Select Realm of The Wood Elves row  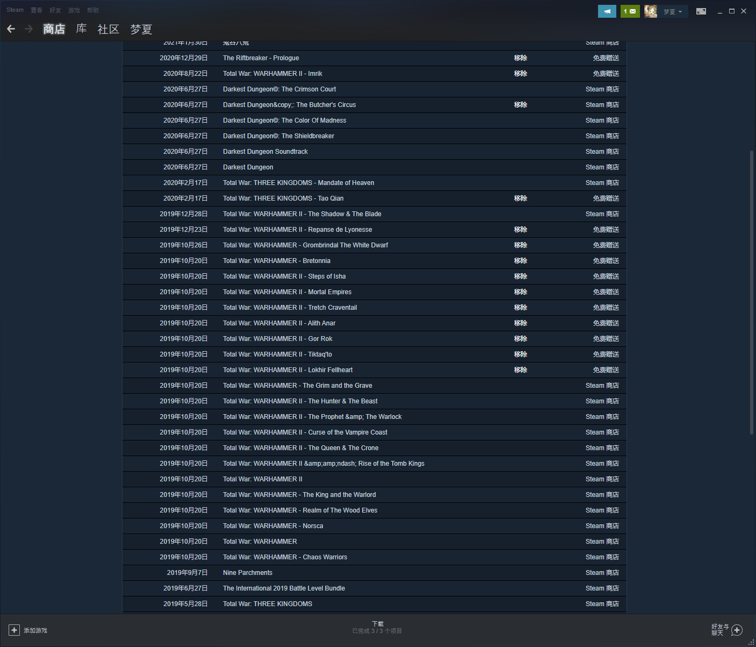pos(375,510)
